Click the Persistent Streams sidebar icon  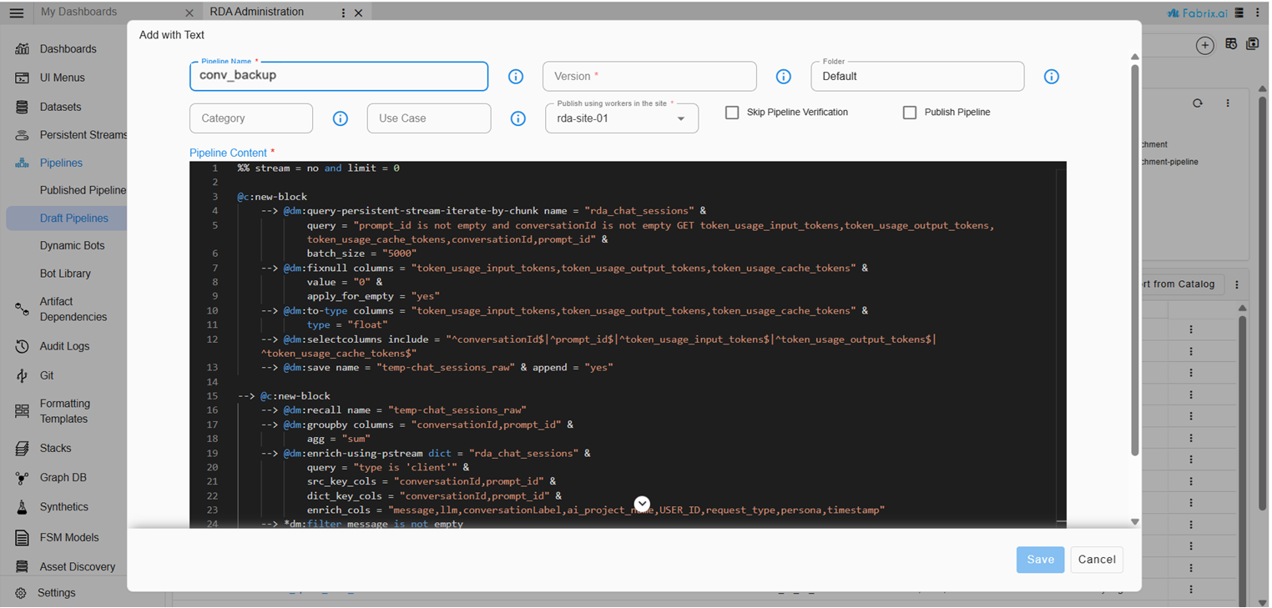coord(23,135)
